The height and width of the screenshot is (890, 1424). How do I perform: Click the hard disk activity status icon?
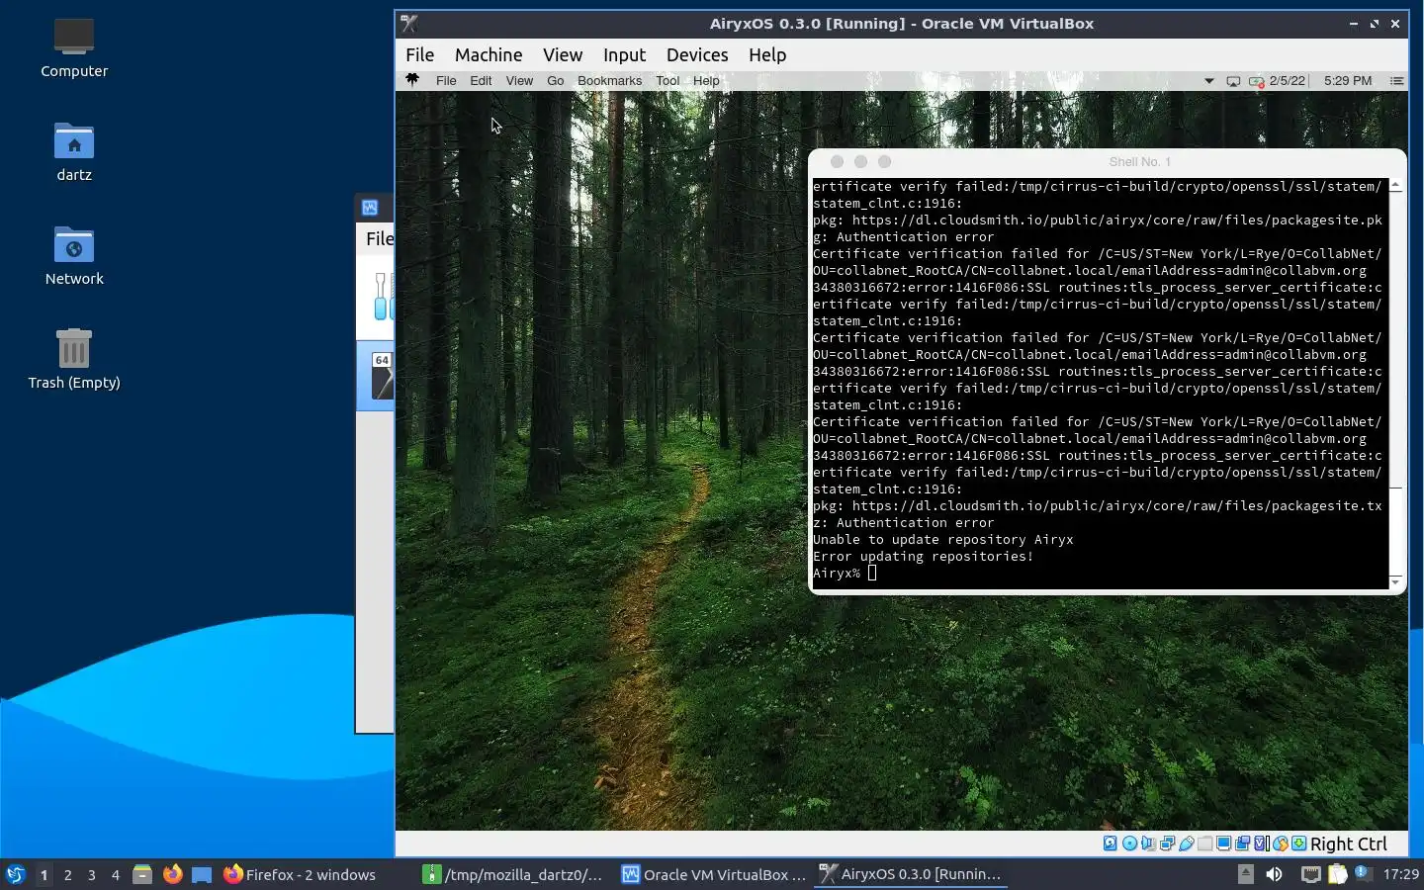pyautogui.click(x=1110, y=844)
